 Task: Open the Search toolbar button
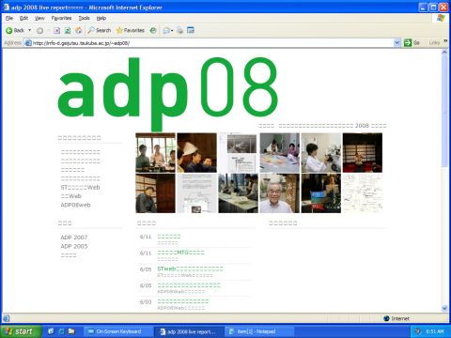[100, 30]
